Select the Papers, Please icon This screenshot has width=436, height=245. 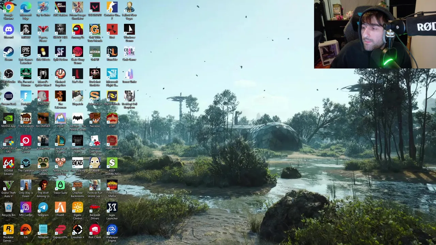coord(43,30)
